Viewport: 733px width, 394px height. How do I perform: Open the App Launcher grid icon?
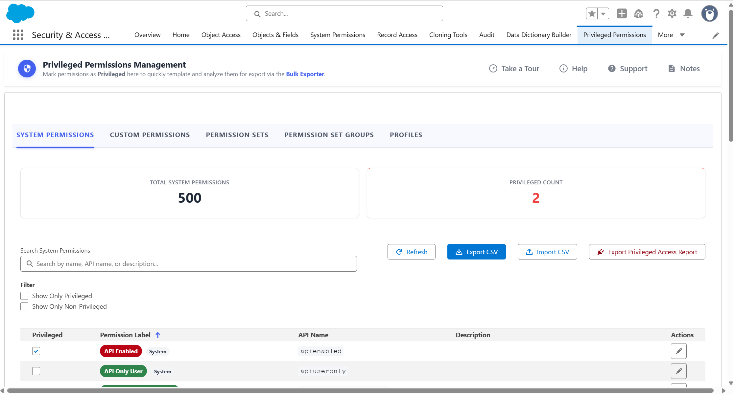click(x=18, y=35)
